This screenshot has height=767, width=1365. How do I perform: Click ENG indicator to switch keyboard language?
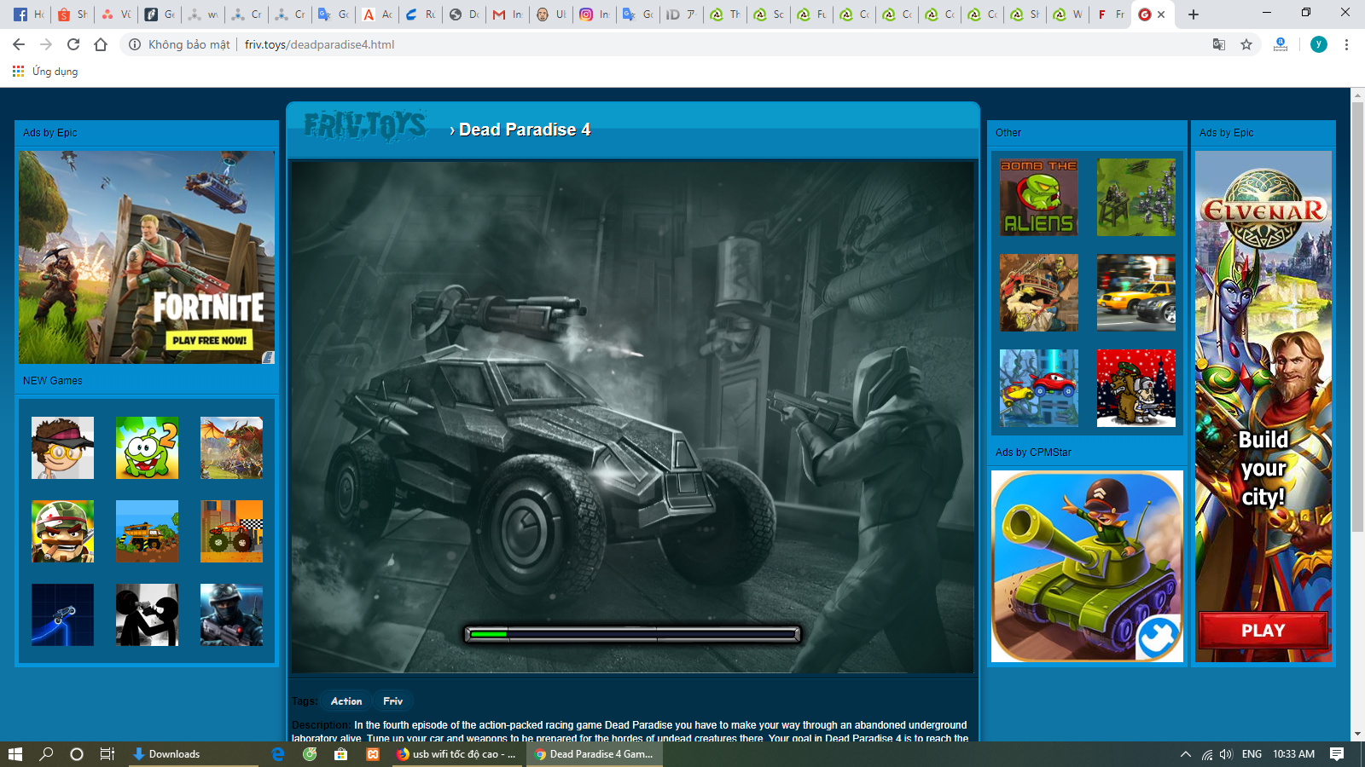pos(1251,753)
